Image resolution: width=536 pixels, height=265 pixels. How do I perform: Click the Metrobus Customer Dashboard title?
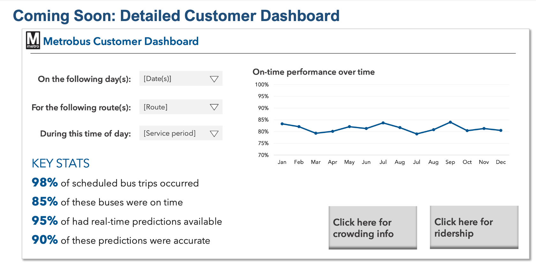pyautogui.click(x=121, y=41)
